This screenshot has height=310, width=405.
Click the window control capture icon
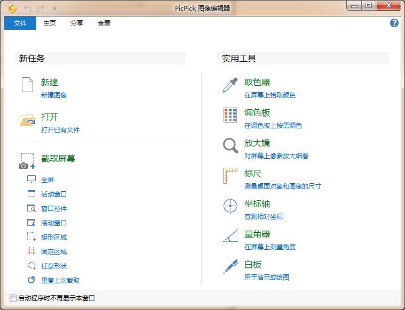pos(31,208)
